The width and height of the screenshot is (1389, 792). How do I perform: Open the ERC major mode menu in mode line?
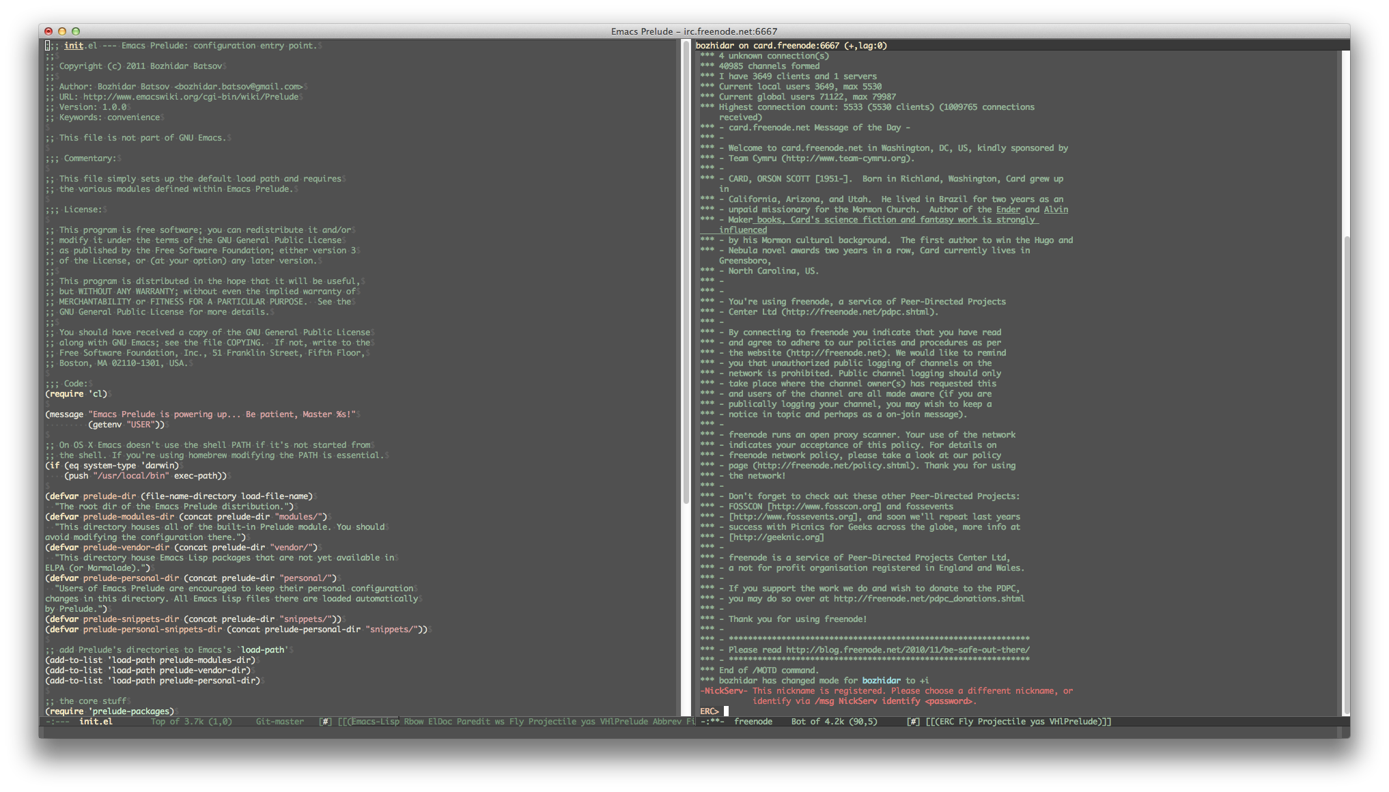(948, 722)
